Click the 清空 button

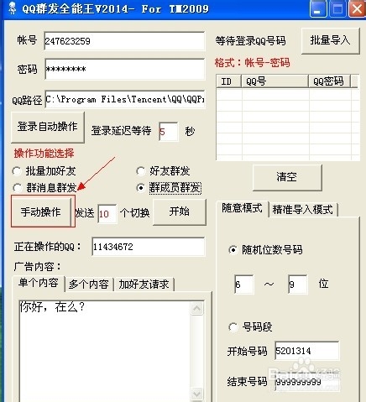pyautogui.click(x=287, y=177)
